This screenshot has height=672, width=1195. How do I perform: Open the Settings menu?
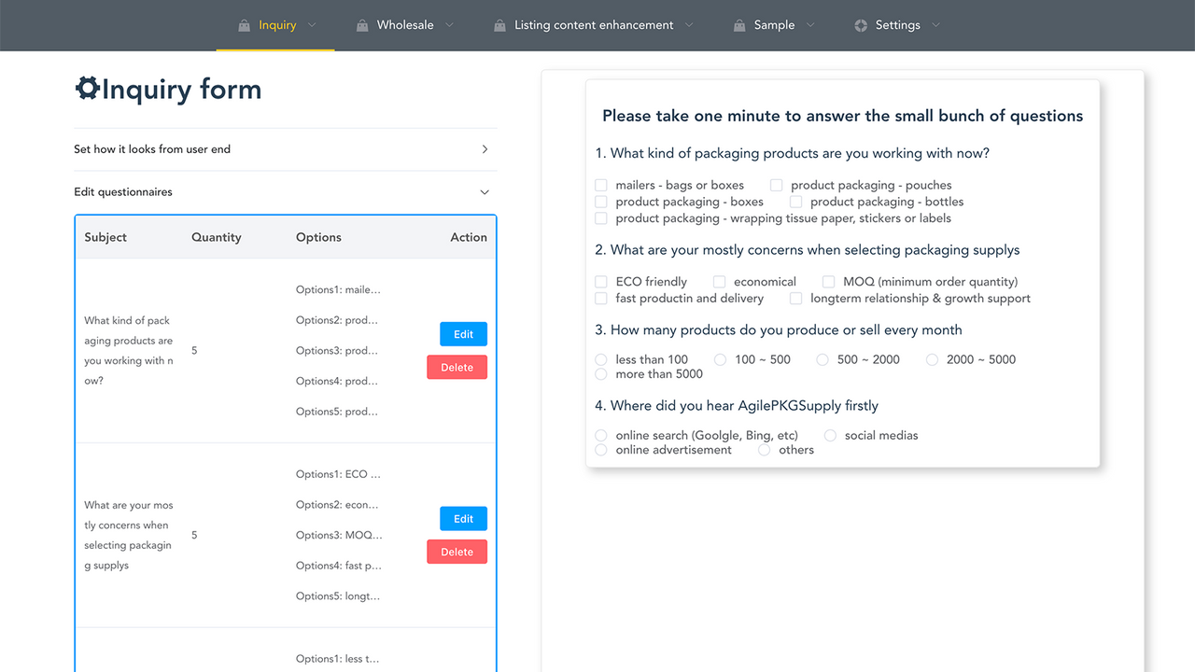897,25
